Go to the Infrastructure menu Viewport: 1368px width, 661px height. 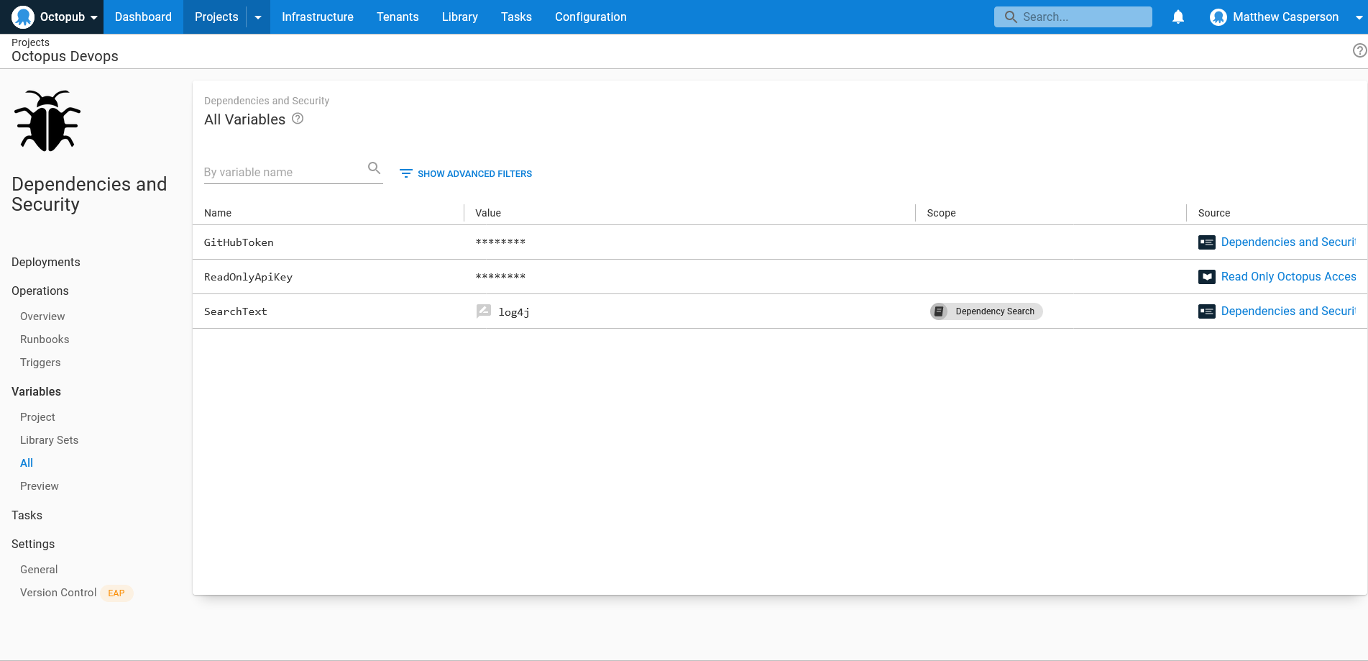click(317, 17)
